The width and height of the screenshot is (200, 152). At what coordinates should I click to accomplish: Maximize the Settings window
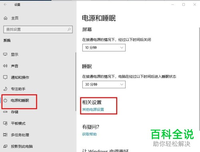click(184, 5)
